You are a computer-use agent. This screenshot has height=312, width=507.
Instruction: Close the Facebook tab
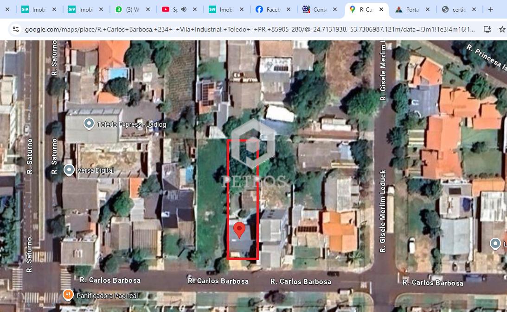point(288,9)
